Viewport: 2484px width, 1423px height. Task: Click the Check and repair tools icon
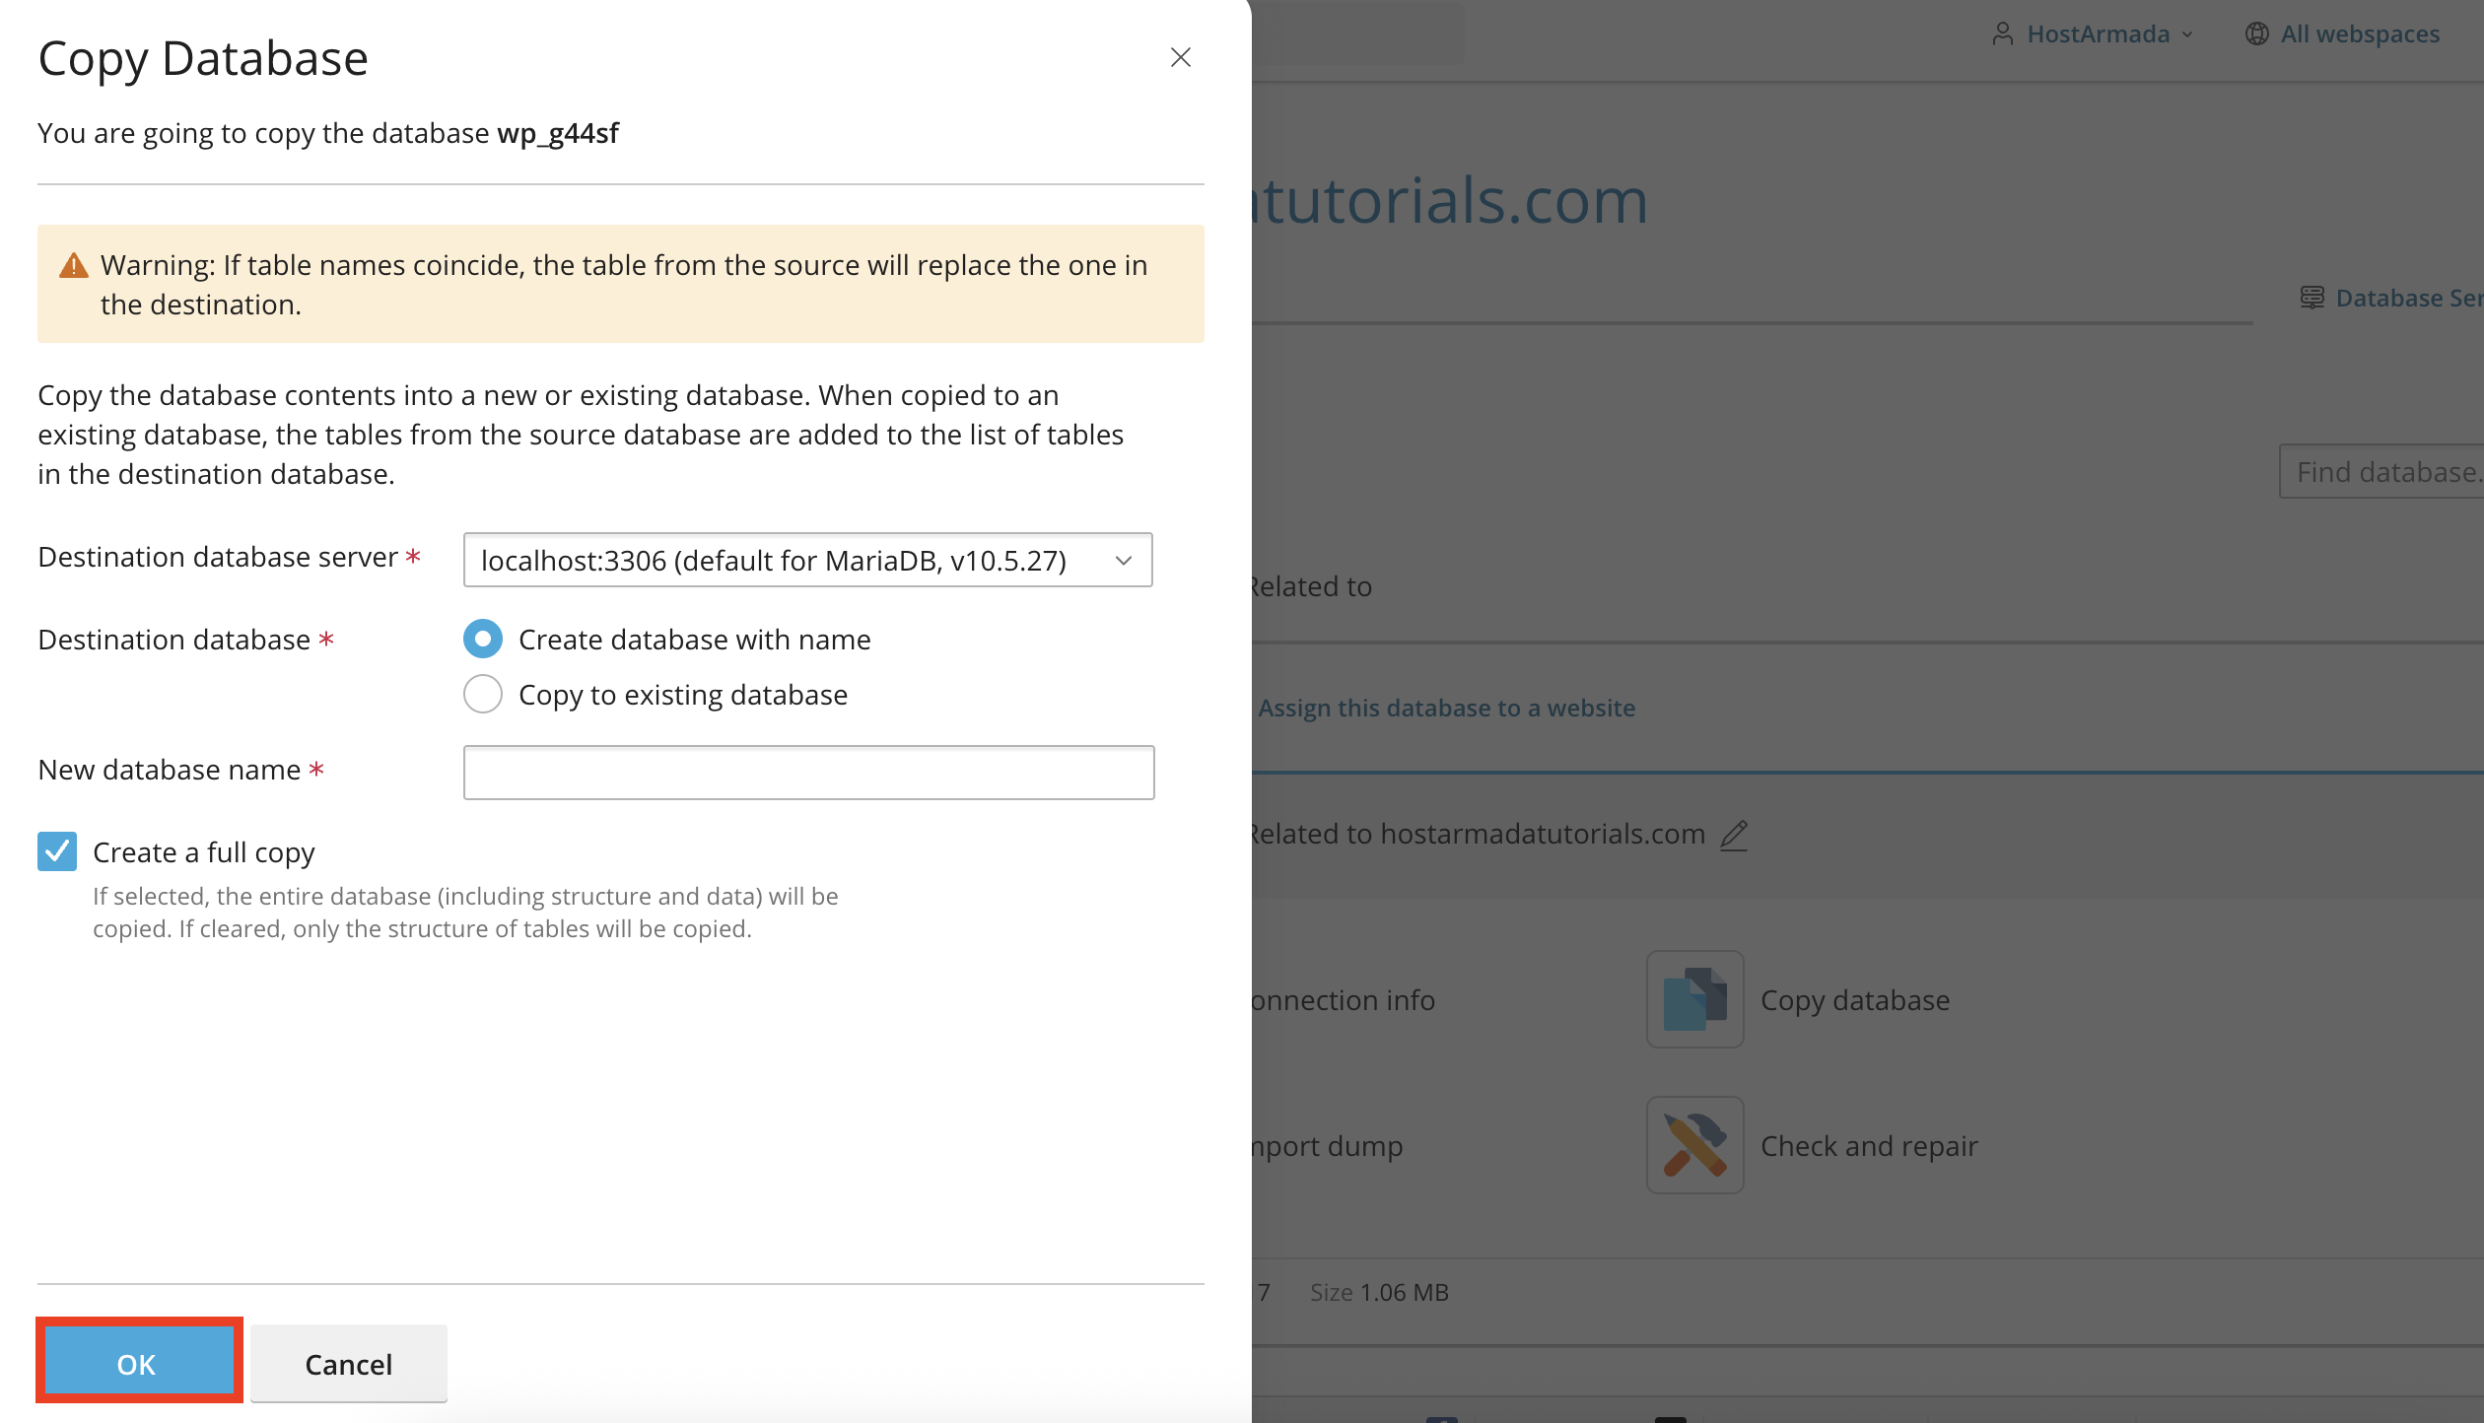click(x=1694, y=1145)
